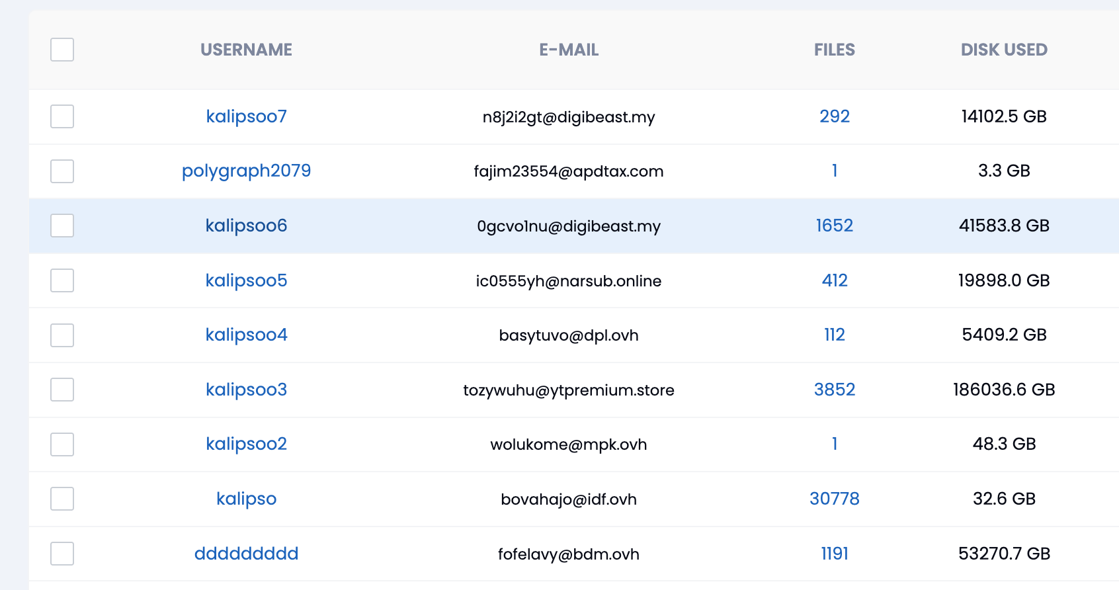
Task: Open user polygraph2079 profile link
Action: (246, 171)
